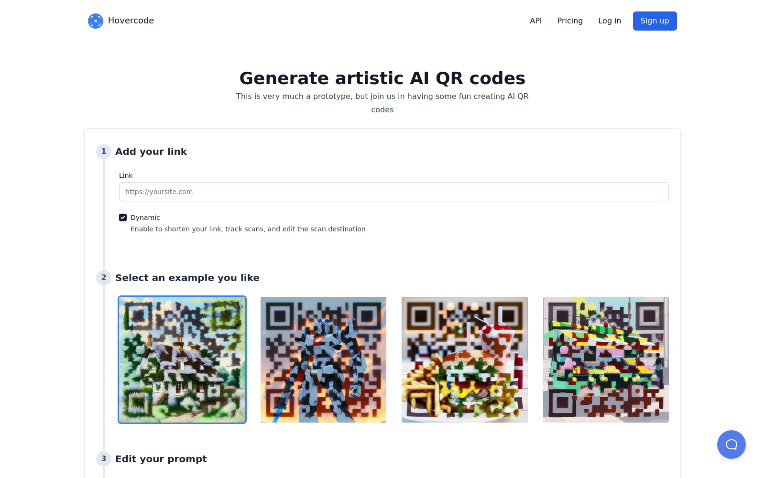Click the Hovercode logo icon
Screen dimensions: 765x478
pyautogui.click(x=95, y=21)
